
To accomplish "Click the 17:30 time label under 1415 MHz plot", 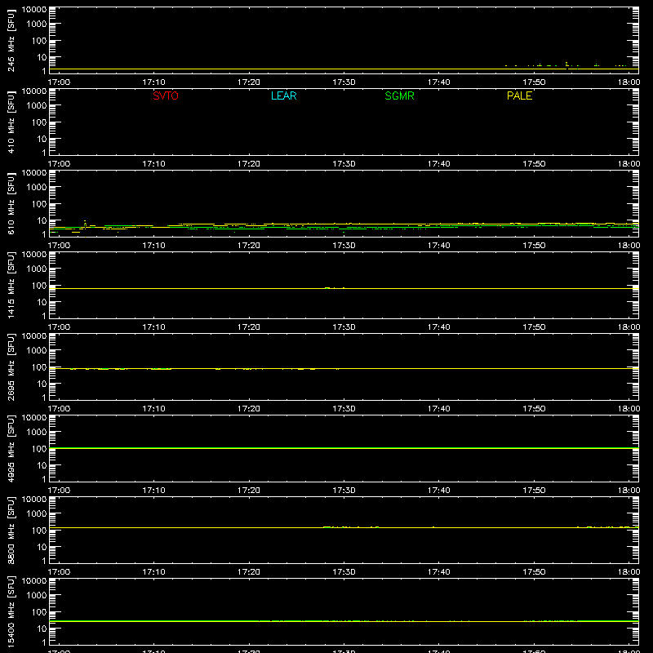I will (x=344, y=327).
